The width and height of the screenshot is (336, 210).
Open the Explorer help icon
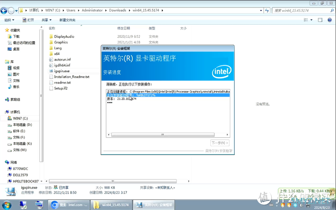point(330,20)
